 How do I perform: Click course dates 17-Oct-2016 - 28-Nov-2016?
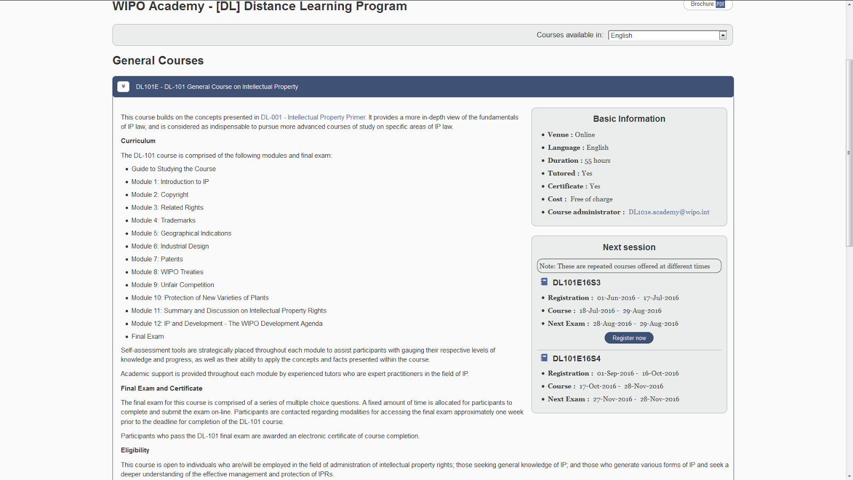point(622,386)
